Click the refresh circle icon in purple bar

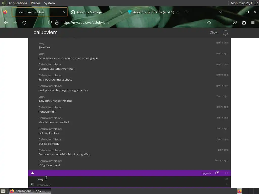(x=226, y=173)
